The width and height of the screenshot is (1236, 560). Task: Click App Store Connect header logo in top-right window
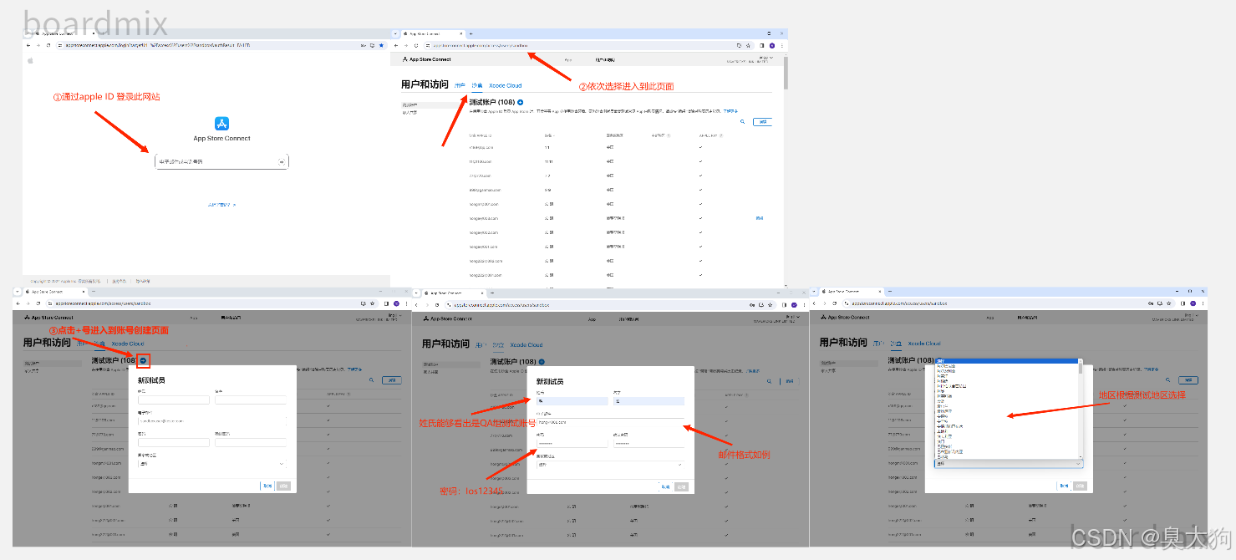click(x=426, y=59)
